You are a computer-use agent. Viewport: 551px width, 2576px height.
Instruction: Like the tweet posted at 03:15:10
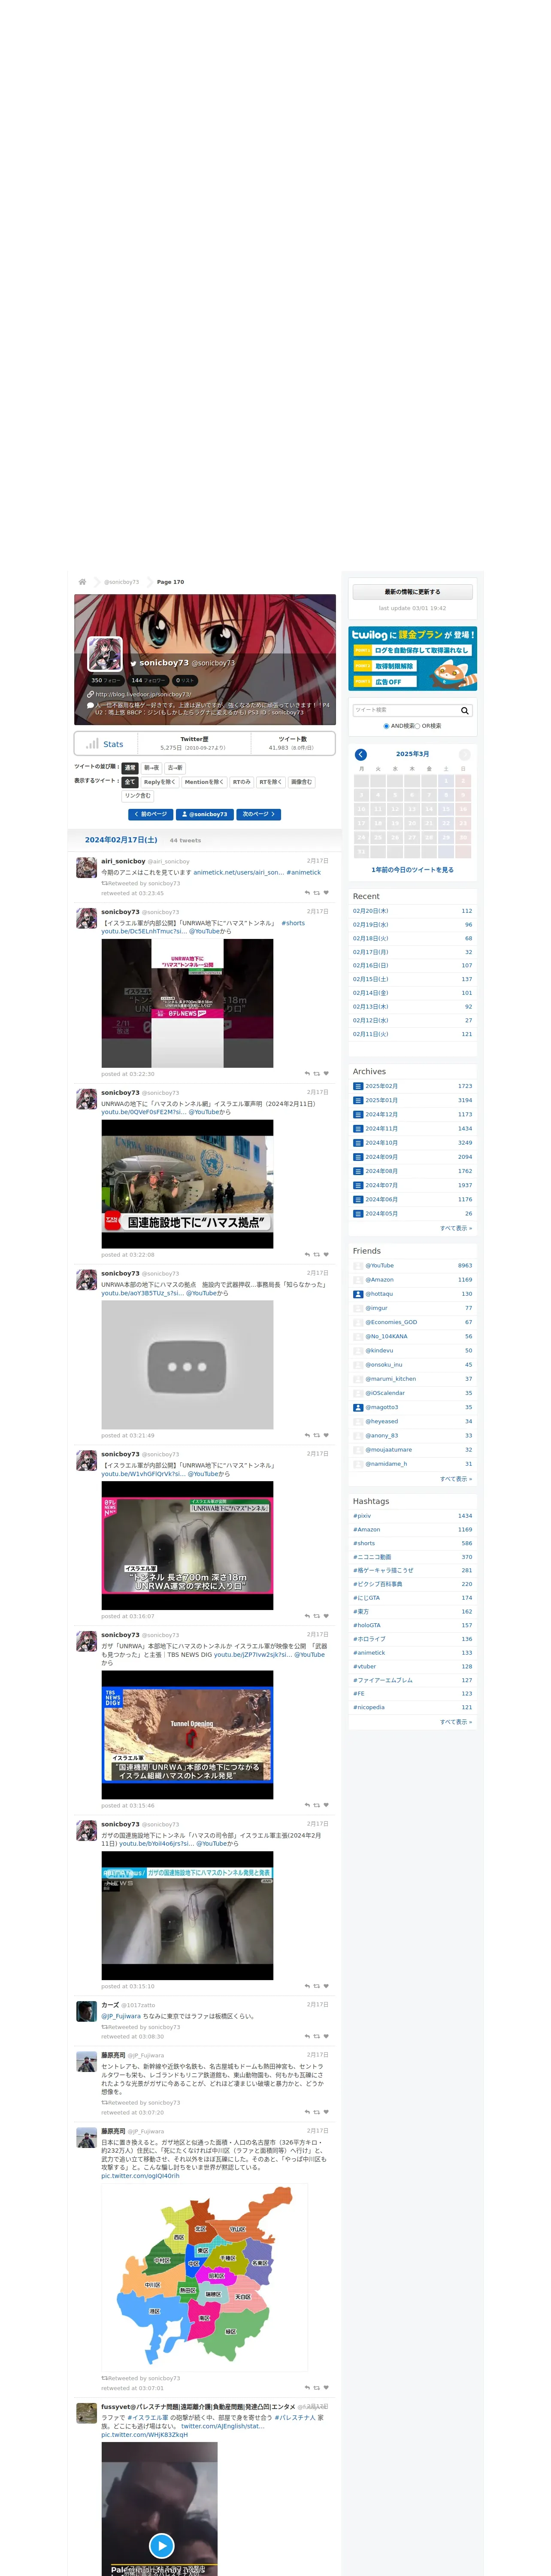[326, 1986]
